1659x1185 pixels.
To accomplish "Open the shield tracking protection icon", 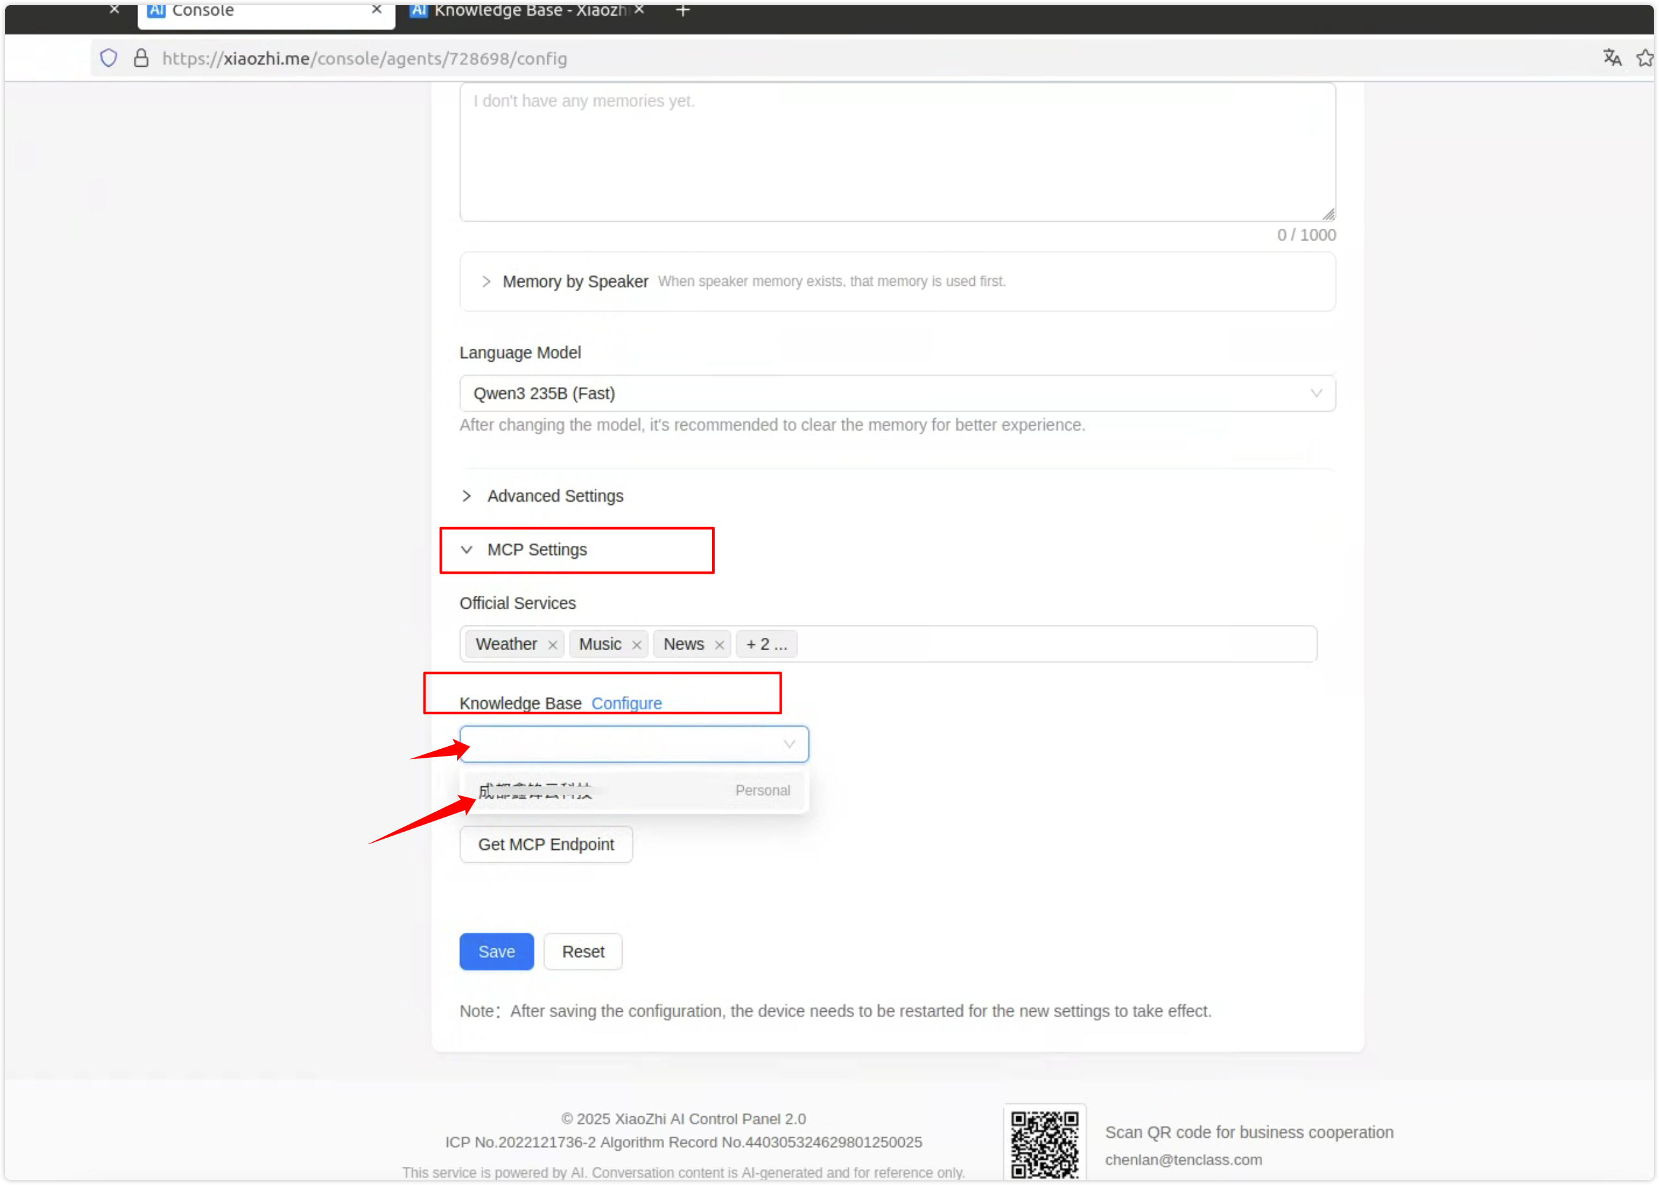I will (x=109, y=58).
